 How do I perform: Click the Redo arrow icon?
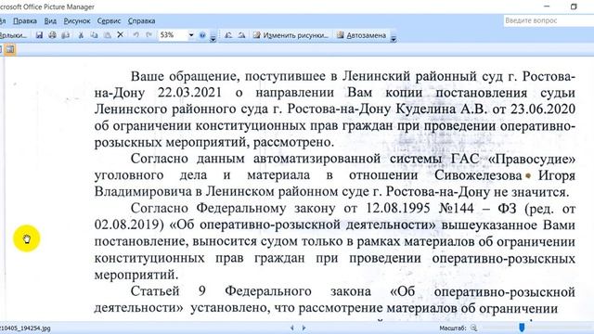[x=149, y=35]
